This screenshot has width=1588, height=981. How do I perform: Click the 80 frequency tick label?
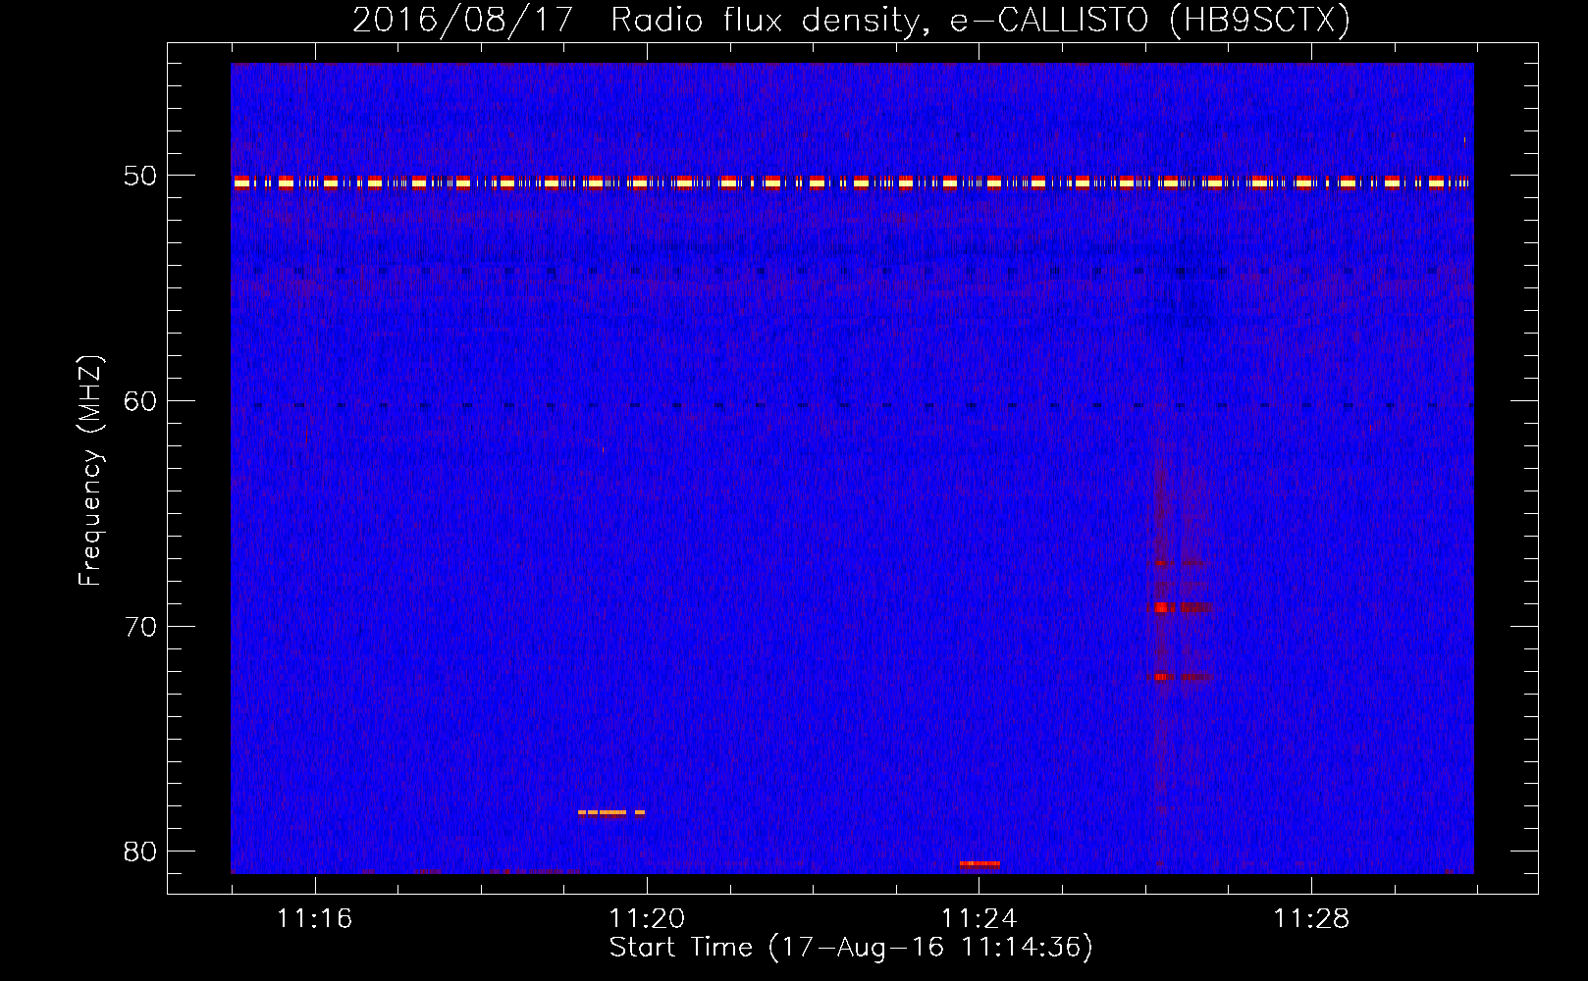(x=140, y=852)
